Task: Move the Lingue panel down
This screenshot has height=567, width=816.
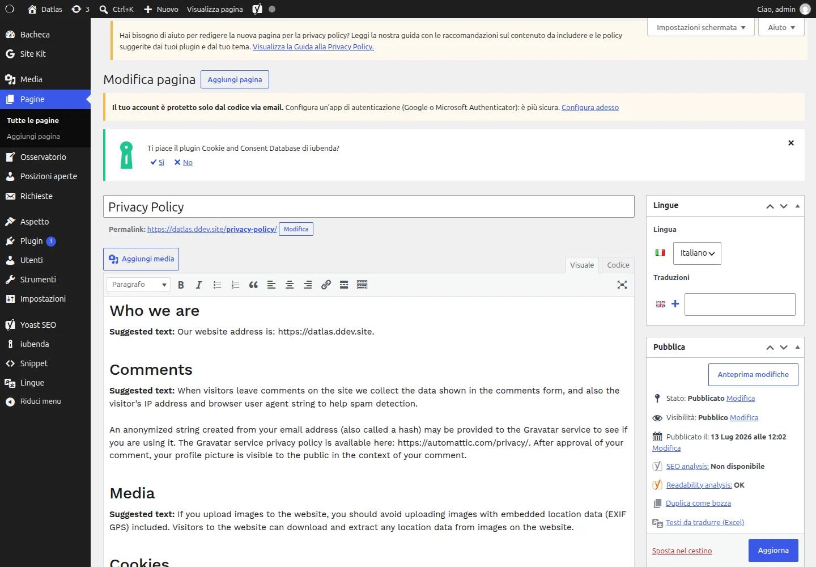Action: (x=784, y=206)
